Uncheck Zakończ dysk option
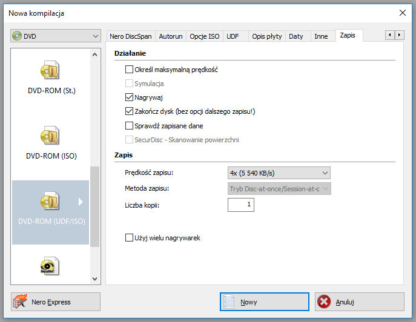 point(129,111)
